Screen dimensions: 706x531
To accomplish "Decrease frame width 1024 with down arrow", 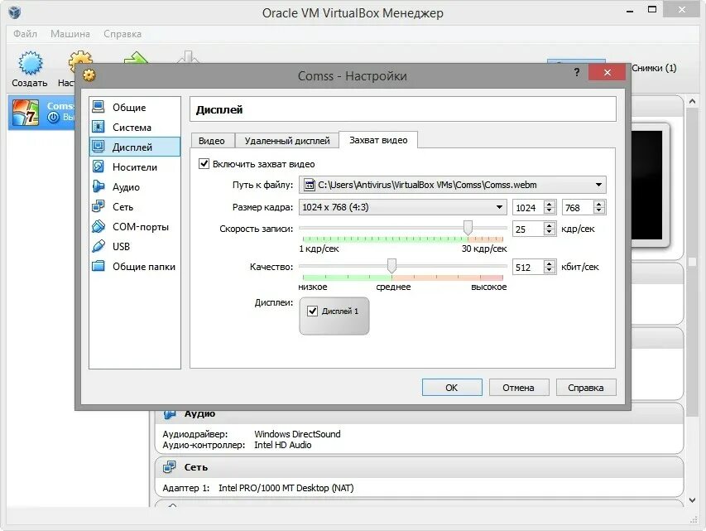I will point(549,210).
